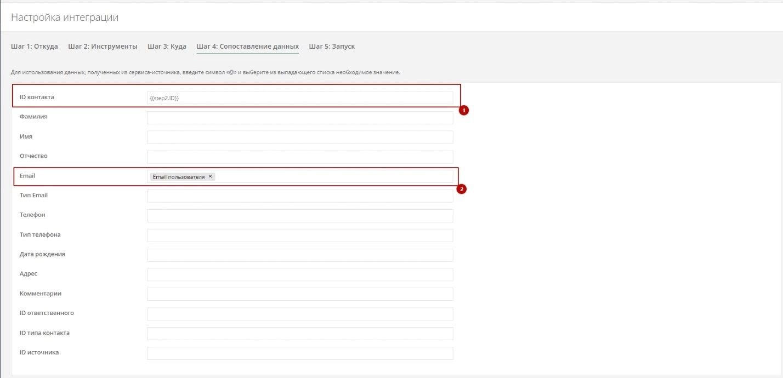The image size is (783, 378).
Task: Click empty area of Email field
Action: coord(334,177)
